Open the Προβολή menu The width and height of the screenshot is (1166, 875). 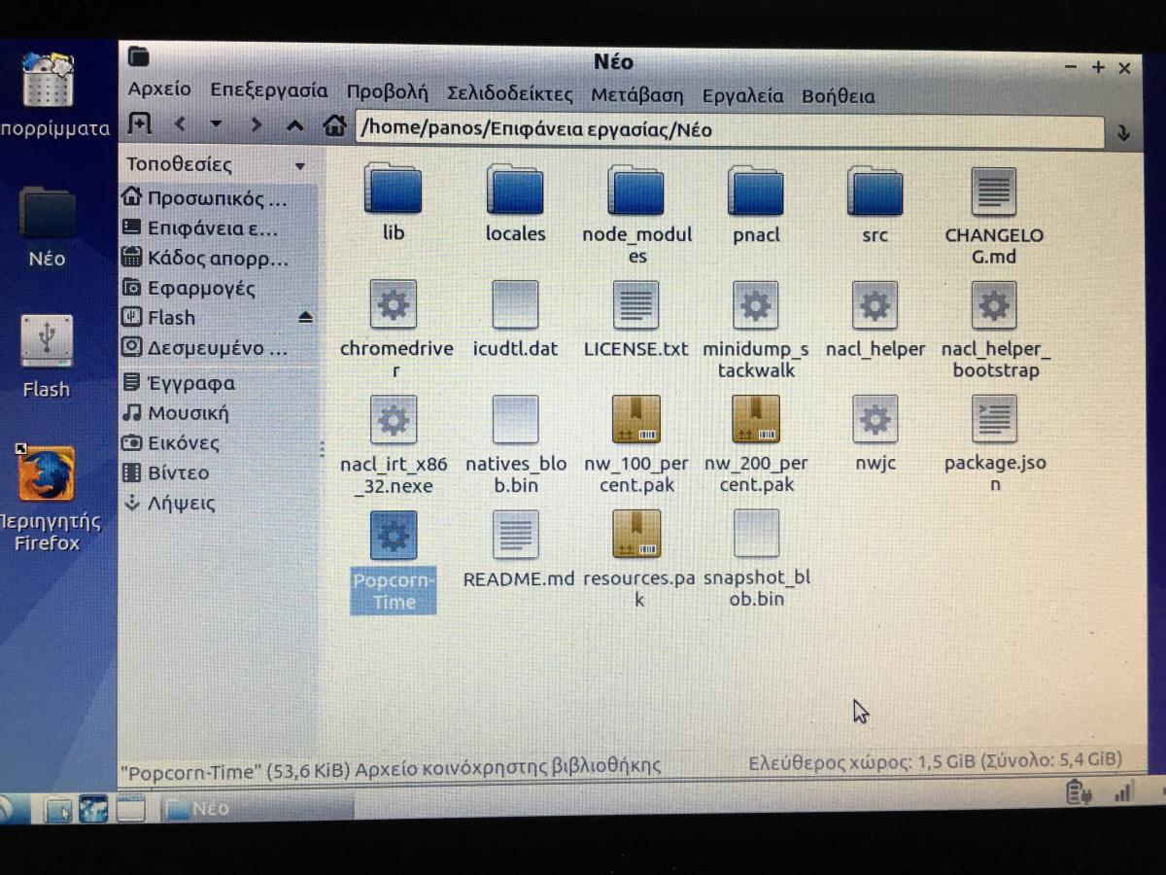coord(387,92)
